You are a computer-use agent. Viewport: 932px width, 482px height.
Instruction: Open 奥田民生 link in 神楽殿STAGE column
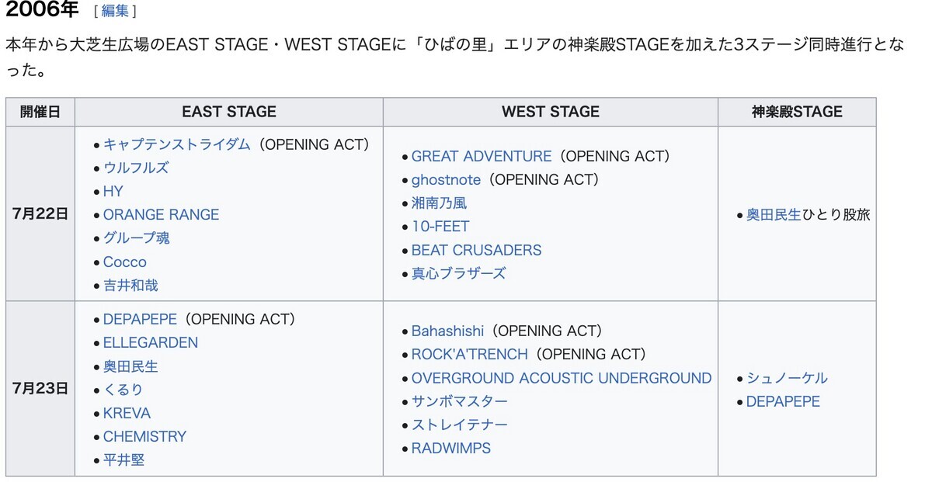pyautogui.click(x=774, y=215)
